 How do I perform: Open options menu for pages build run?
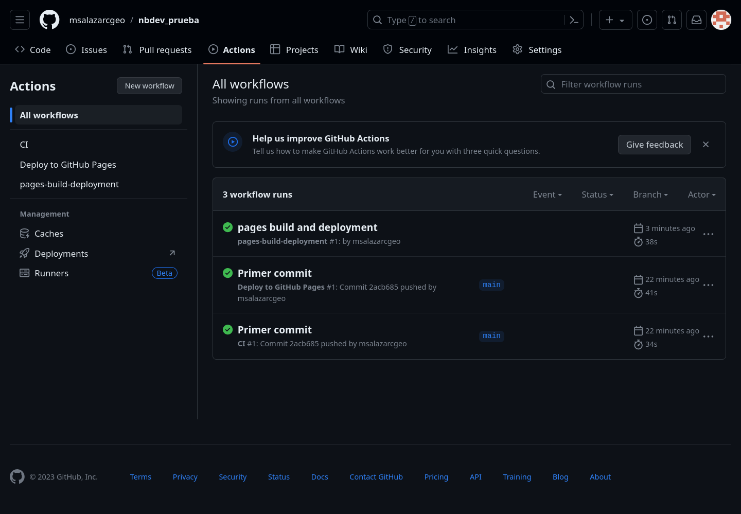708,234
